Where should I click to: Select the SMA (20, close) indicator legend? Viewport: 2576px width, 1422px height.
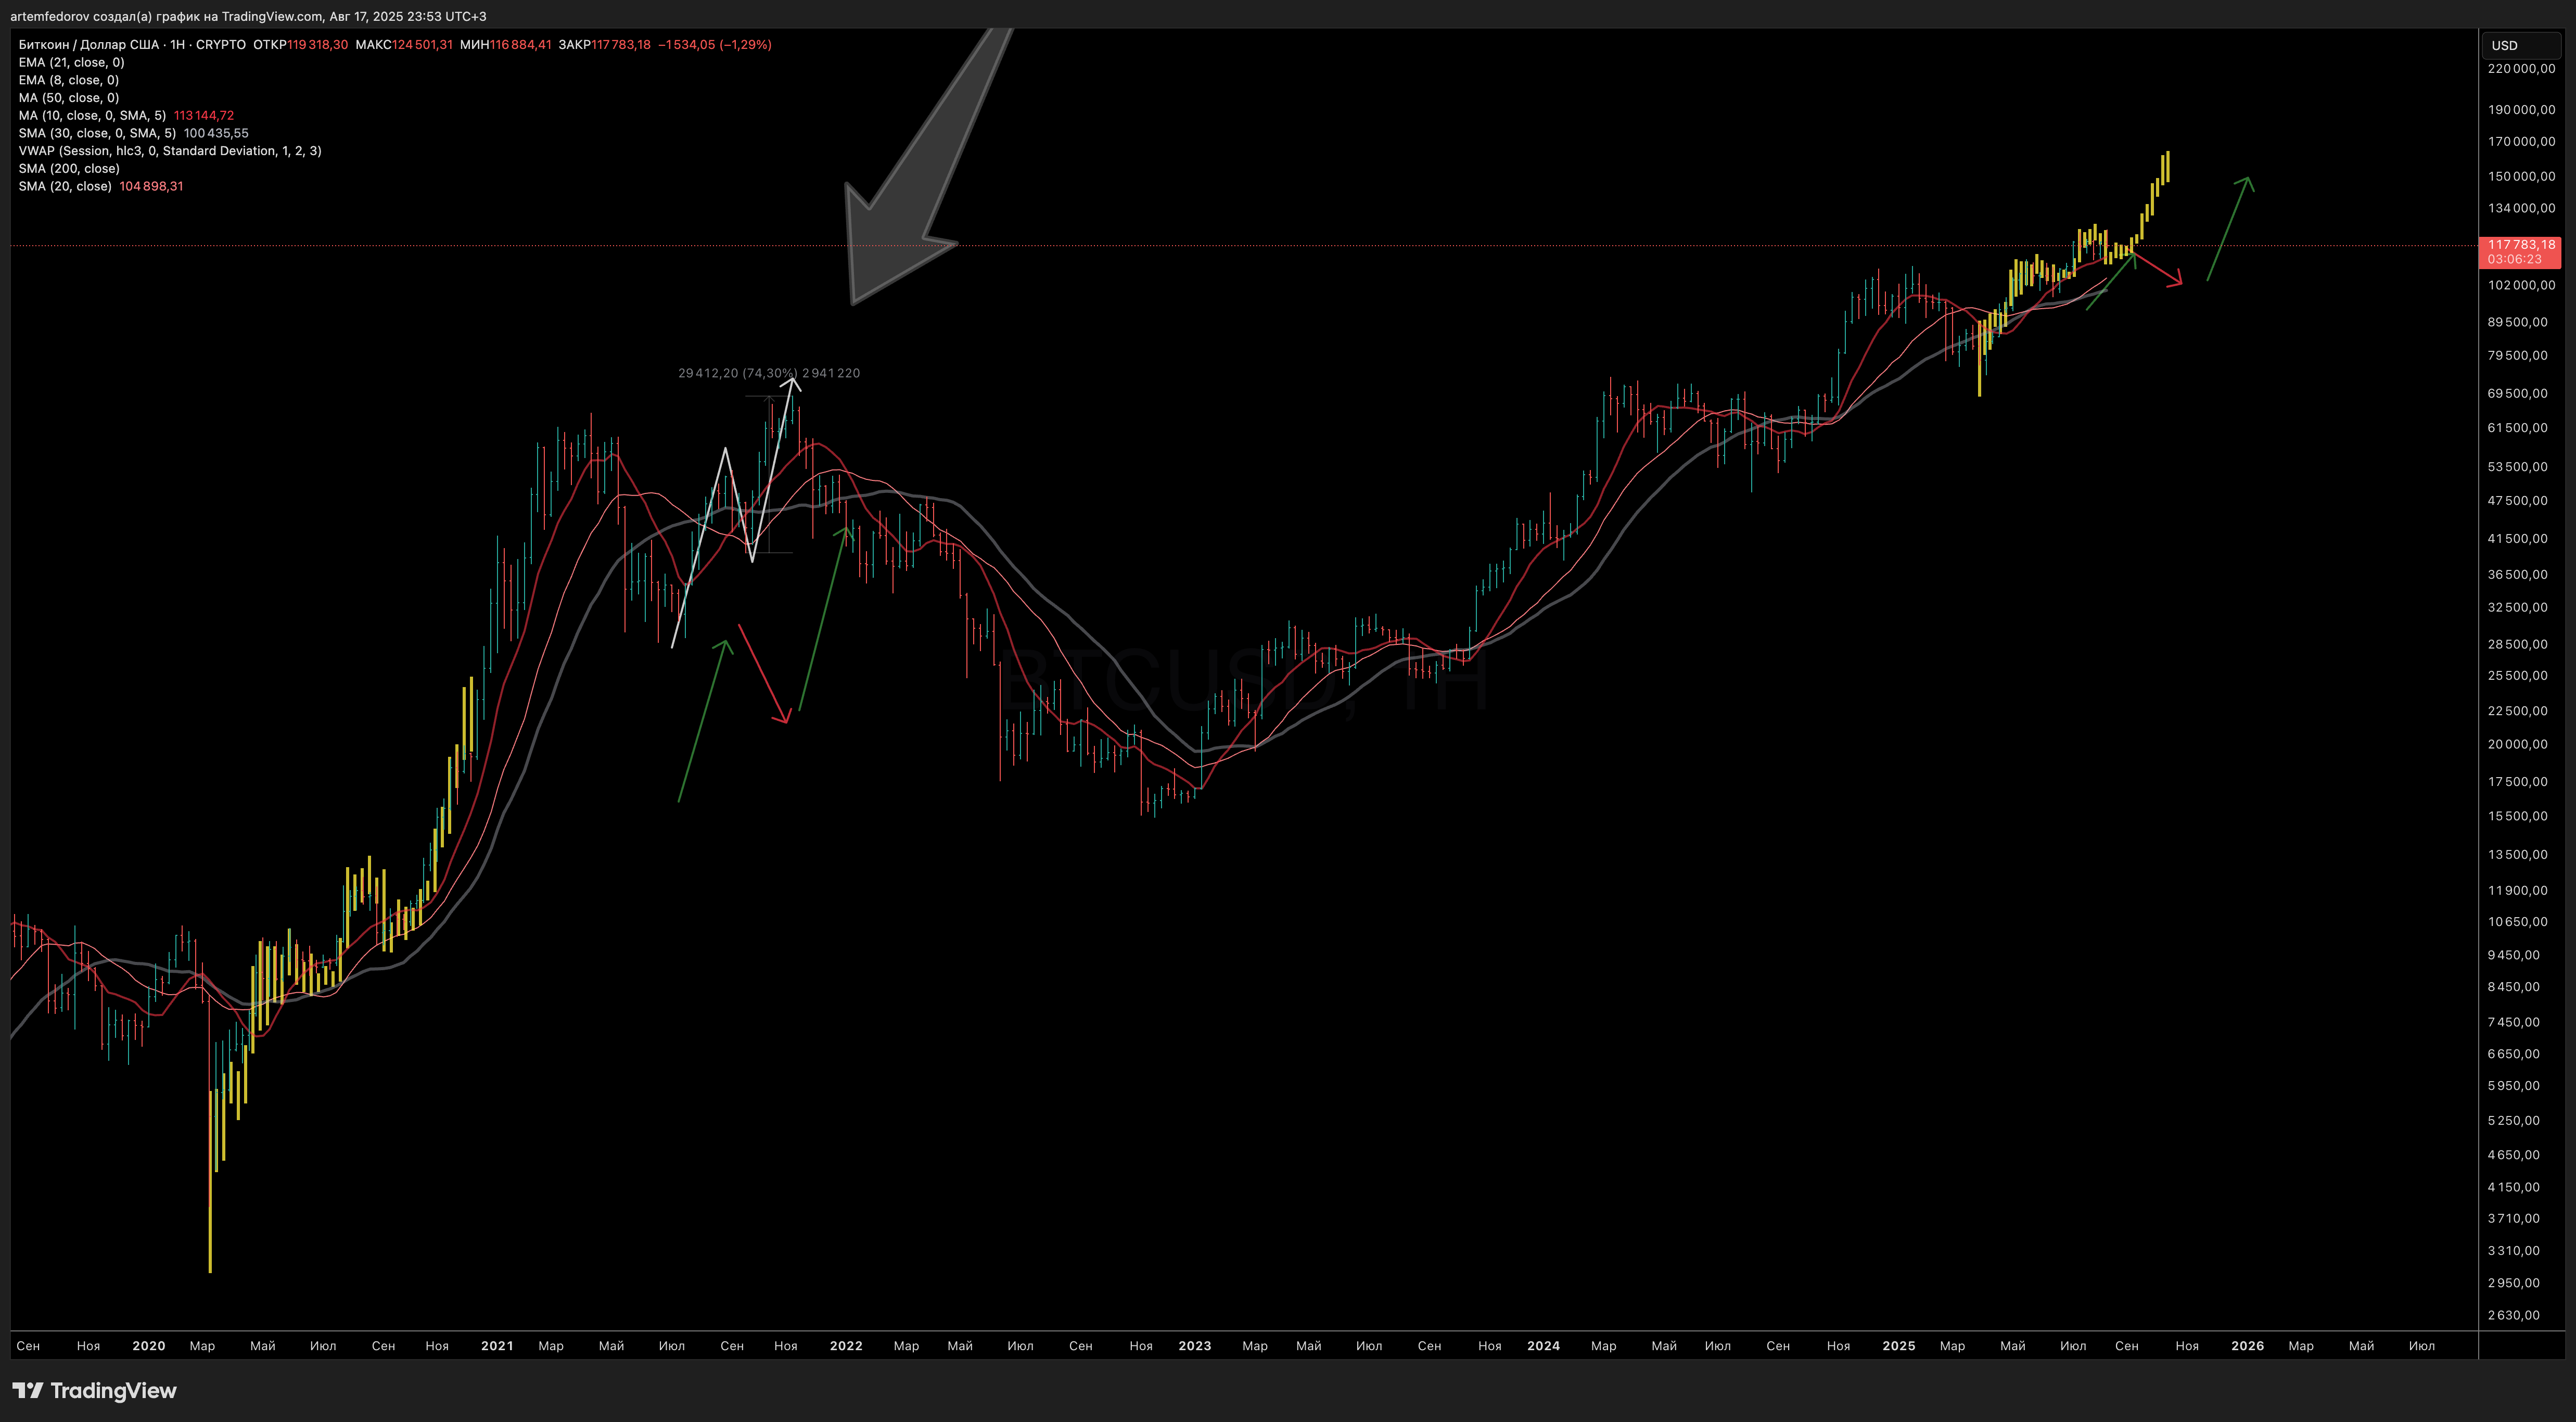coord(65,187)
